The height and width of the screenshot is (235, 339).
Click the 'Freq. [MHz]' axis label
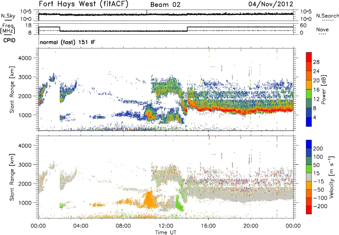tap(8, 28)
